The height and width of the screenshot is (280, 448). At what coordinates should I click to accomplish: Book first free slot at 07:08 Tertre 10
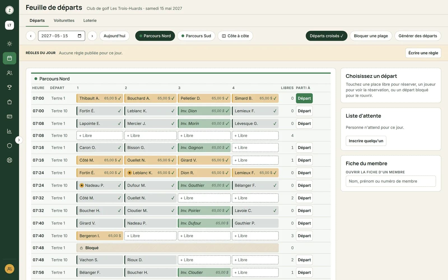coord(100,136)
